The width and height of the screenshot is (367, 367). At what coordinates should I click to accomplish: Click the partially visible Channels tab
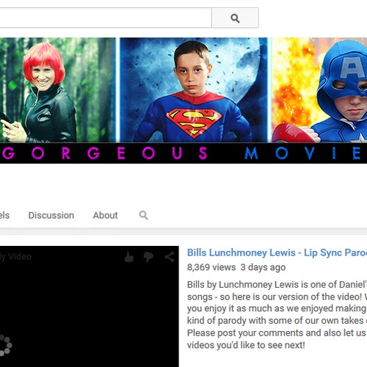click(x=4, y=215)
